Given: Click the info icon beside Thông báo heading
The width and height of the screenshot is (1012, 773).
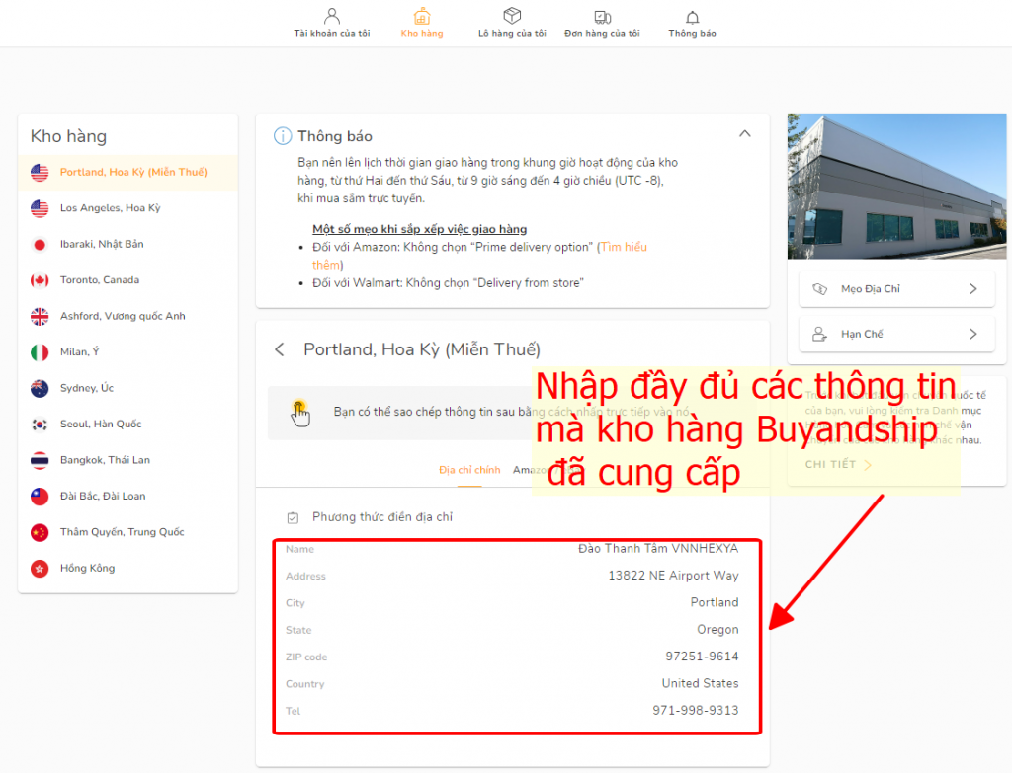Looking at the screenshot, I should (283, 136).
